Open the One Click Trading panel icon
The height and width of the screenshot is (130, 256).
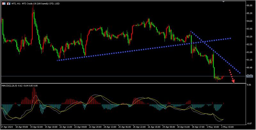(x=9, y=4)
